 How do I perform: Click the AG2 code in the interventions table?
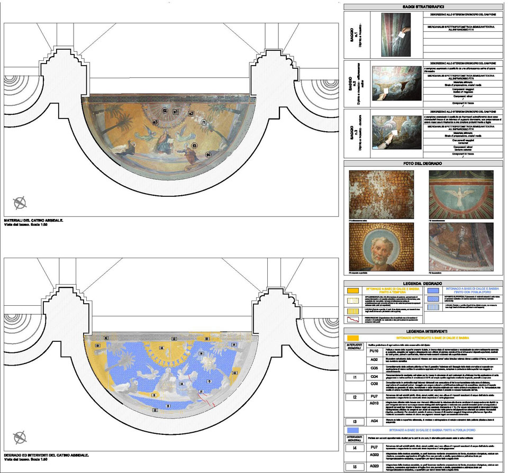[x=374, y=360]
